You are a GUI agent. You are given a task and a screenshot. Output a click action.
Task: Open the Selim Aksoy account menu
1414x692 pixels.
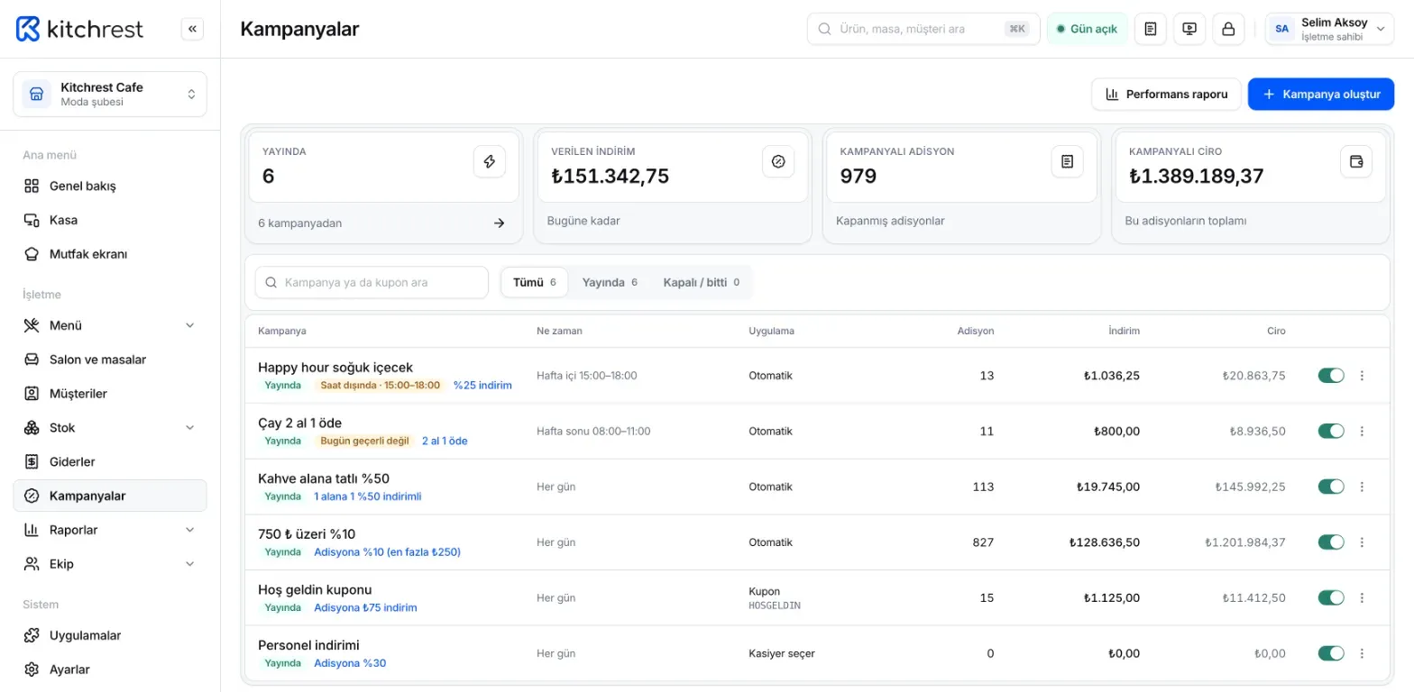[1329, 29]
